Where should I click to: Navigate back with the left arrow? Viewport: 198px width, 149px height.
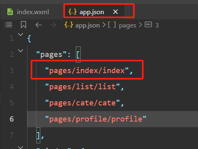(x=39, y=25)
